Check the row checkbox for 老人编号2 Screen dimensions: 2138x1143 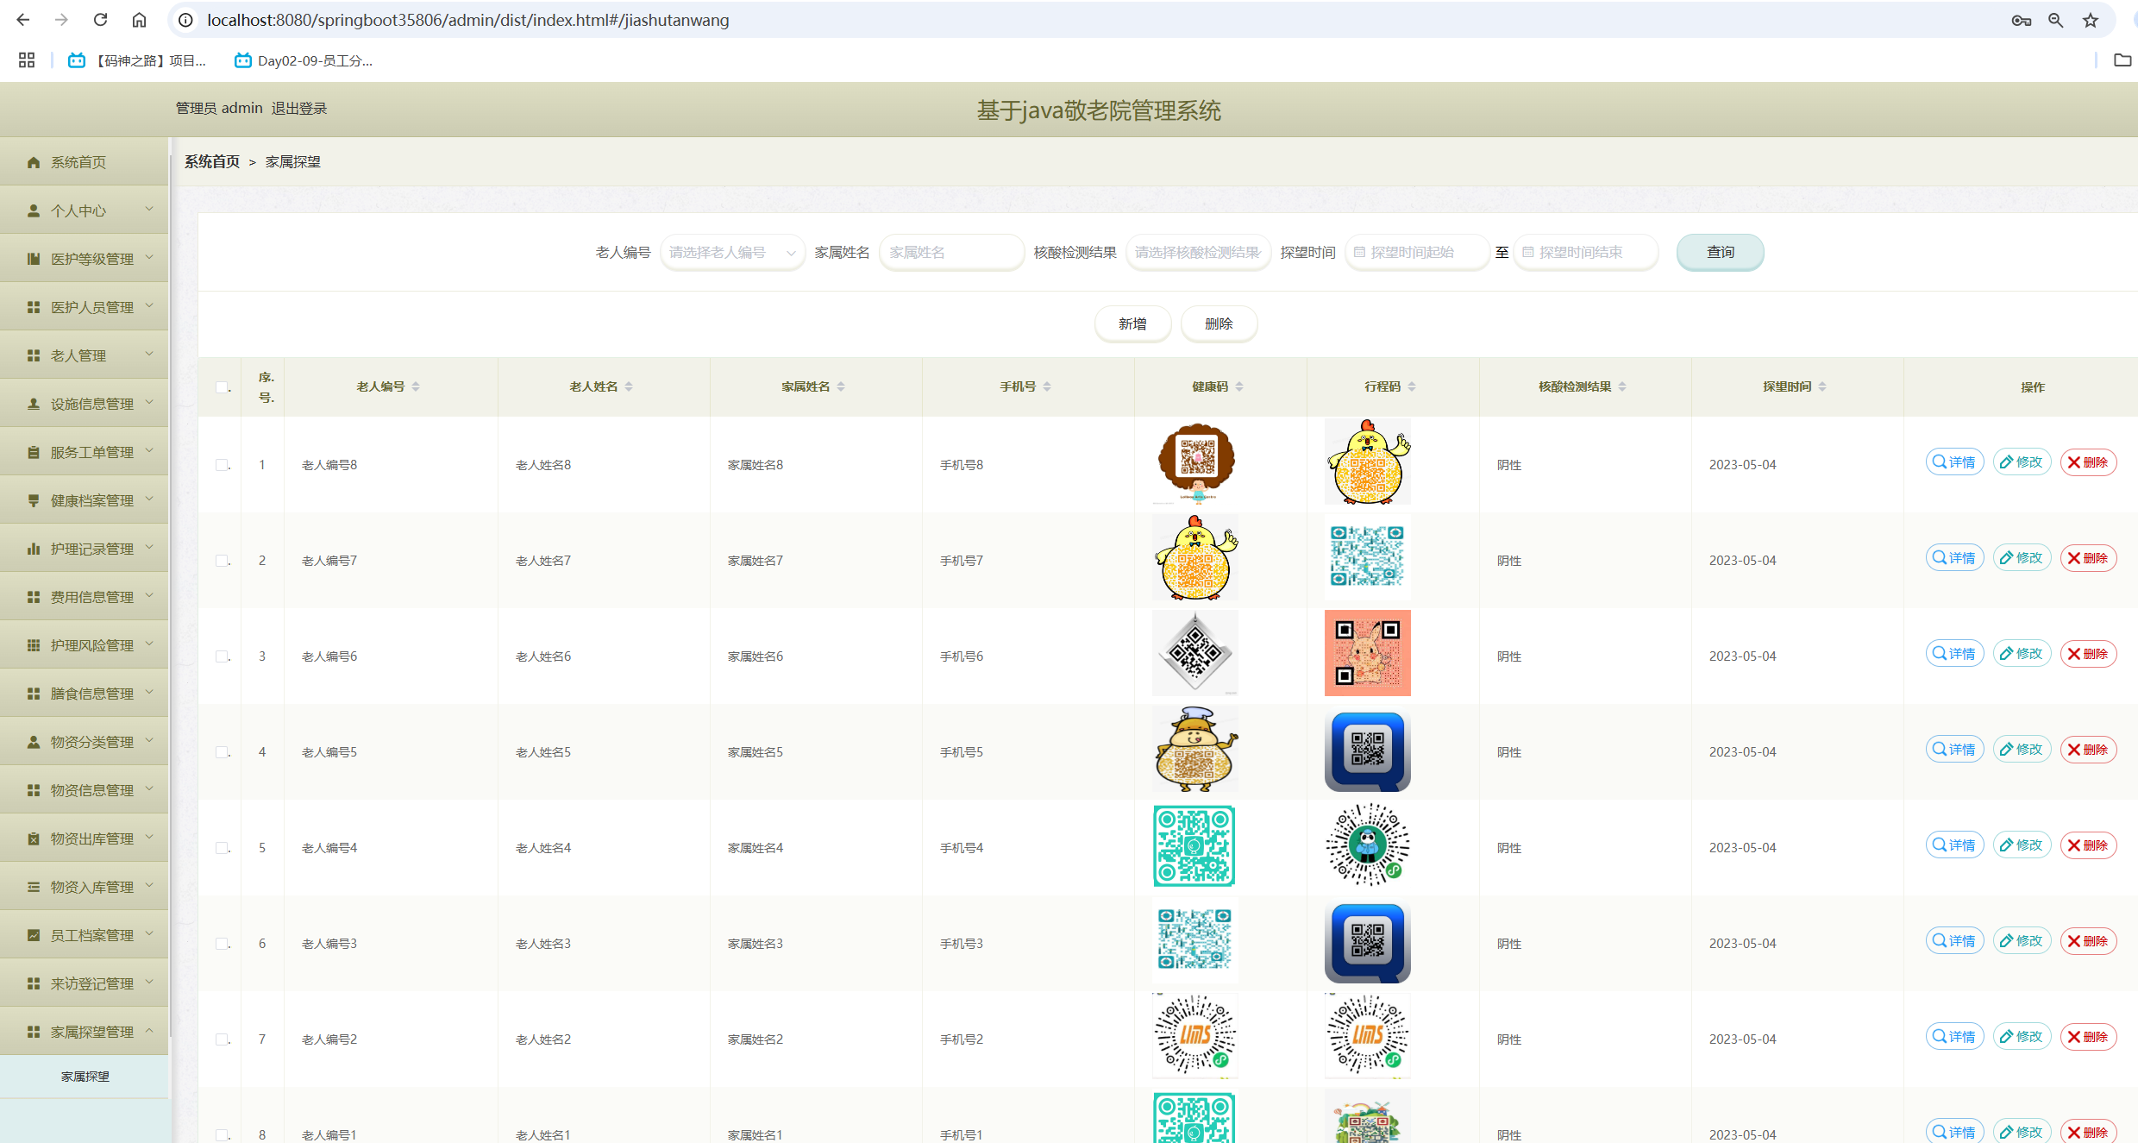pos(222,1039)
